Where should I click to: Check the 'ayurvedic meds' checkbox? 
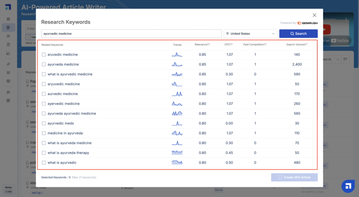click(x=44, y=123)
